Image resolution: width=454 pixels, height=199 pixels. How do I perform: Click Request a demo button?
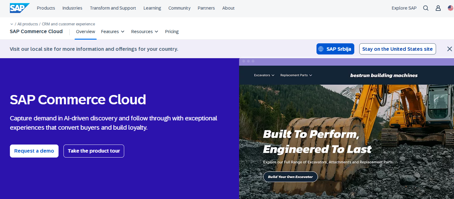pos(34,151)
